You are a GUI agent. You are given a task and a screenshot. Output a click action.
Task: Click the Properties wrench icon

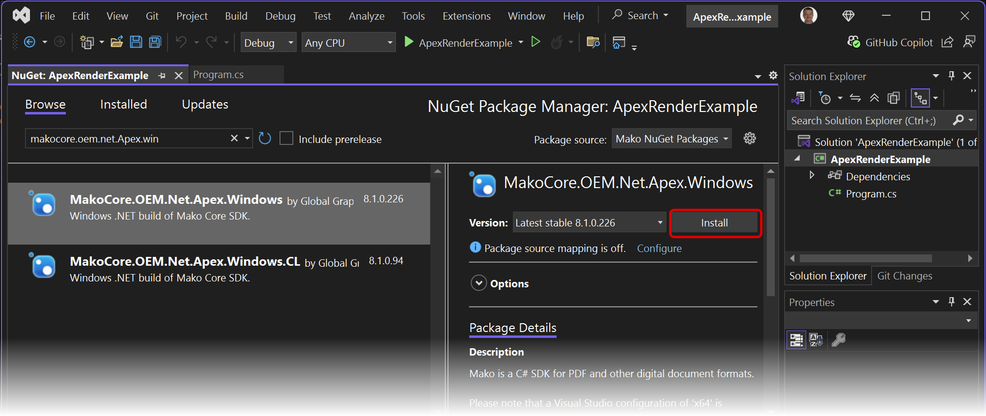[x=839, y=340]
